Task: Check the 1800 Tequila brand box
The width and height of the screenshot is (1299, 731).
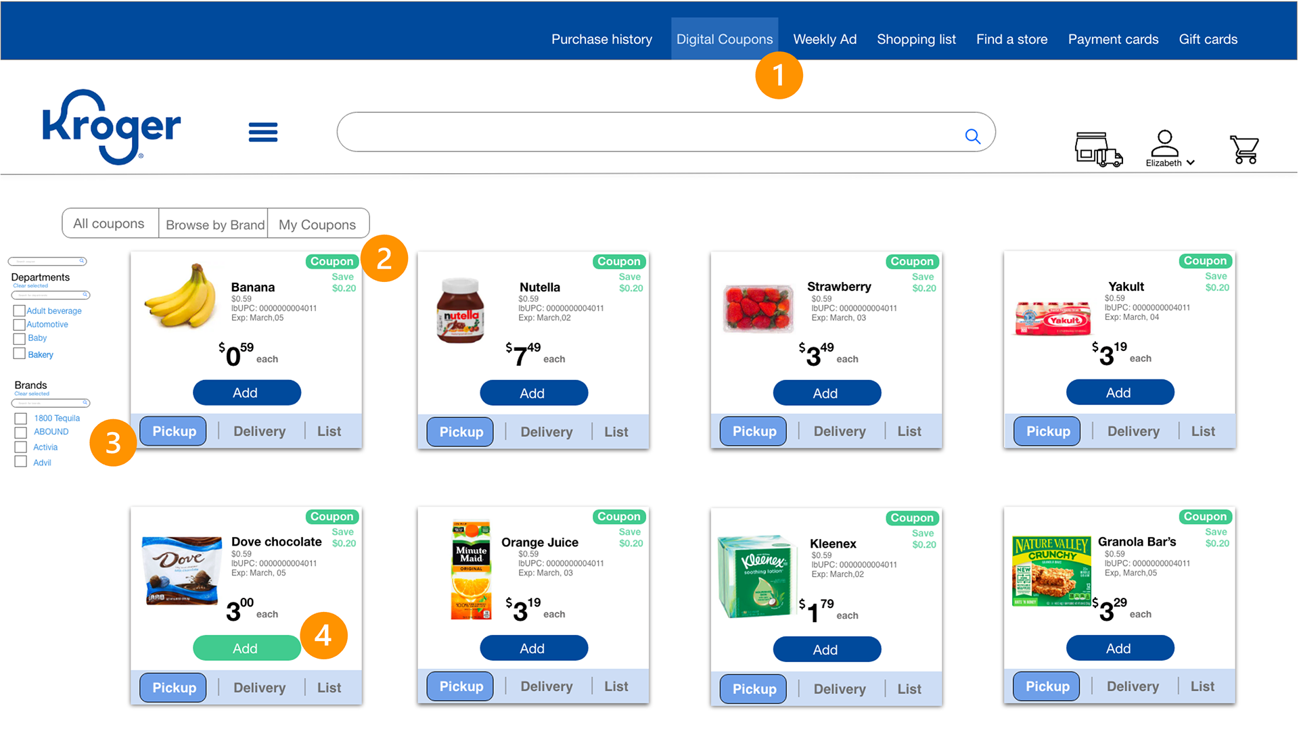Action: 21,419
